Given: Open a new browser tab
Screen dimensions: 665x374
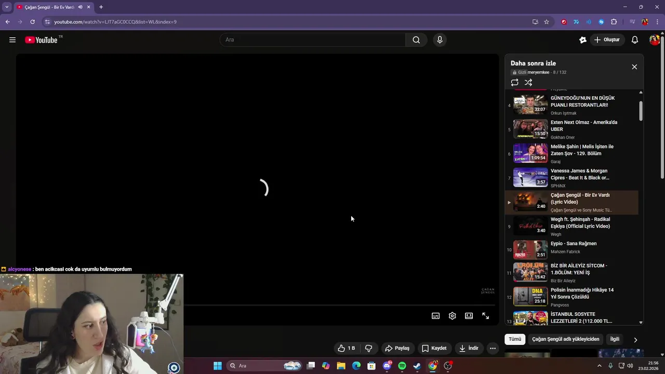Looking at the screenshot, I should point(101,7).
